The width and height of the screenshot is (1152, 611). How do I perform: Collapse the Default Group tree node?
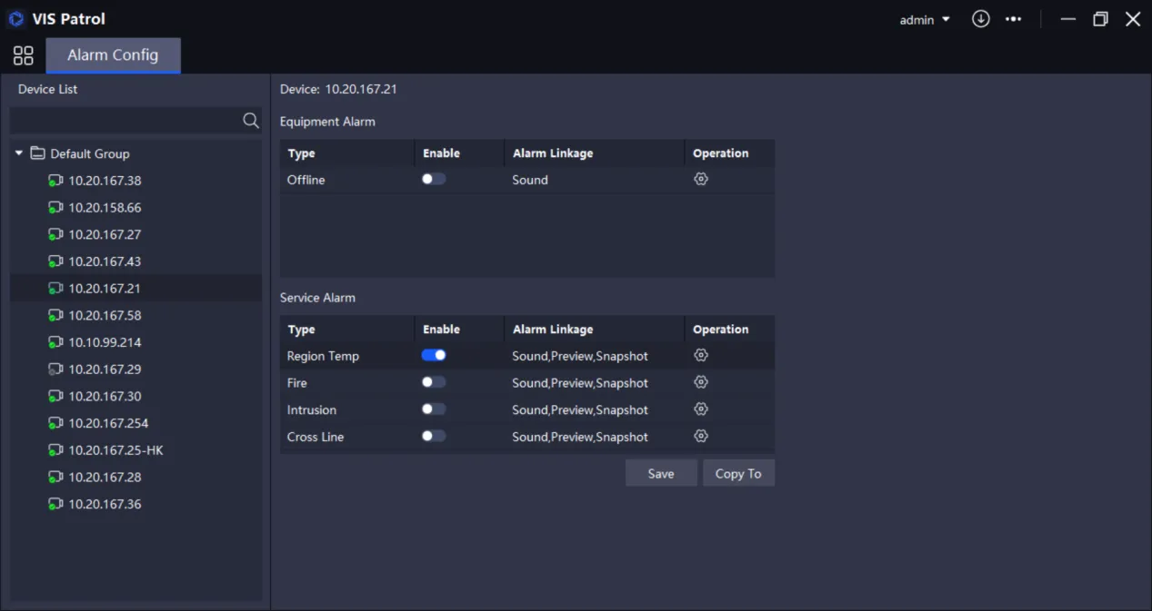[x=19, y=153]
